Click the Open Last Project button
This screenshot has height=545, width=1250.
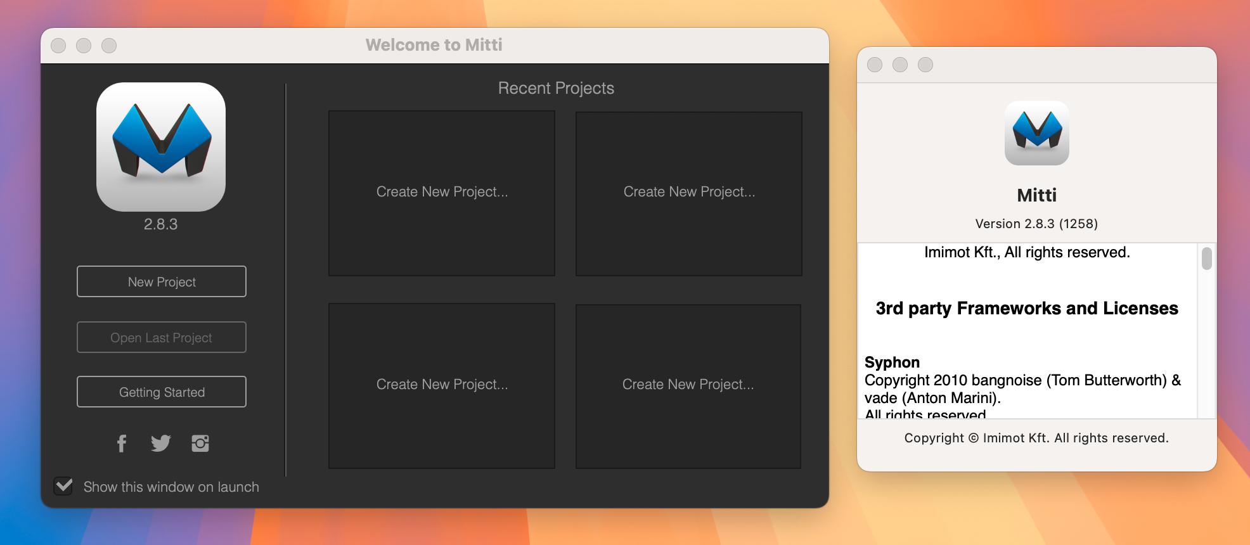(x=162, y=337)
